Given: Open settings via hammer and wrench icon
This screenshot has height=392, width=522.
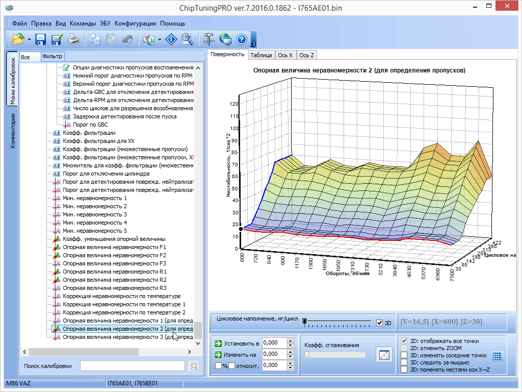Looking at the screenshot, I should 209,39.
